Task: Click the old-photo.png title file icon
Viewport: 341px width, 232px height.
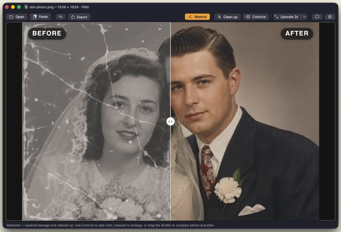Action: click(x=26, y=7)
